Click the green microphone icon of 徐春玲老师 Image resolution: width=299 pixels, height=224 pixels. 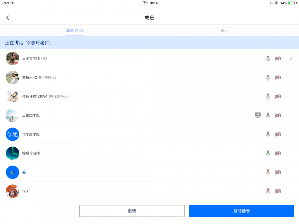(x=268, y=153)
